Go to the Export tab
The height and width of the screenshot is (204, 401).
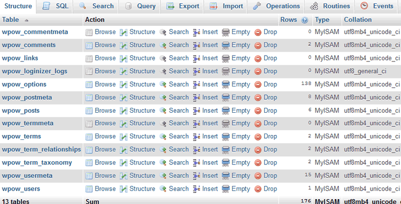182,6
